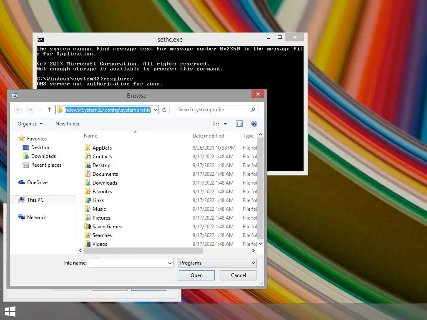This screenshot has height=320, width=427.
Task: Select Network in navigation pane
Action: click(x=36, y=217)
